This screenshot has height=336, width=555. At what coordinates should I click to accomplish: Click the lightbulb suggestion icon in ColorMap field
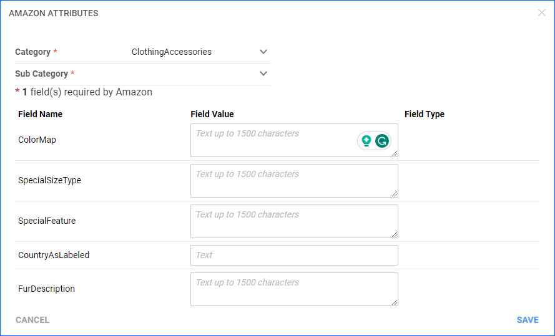[x=366, y=141]
